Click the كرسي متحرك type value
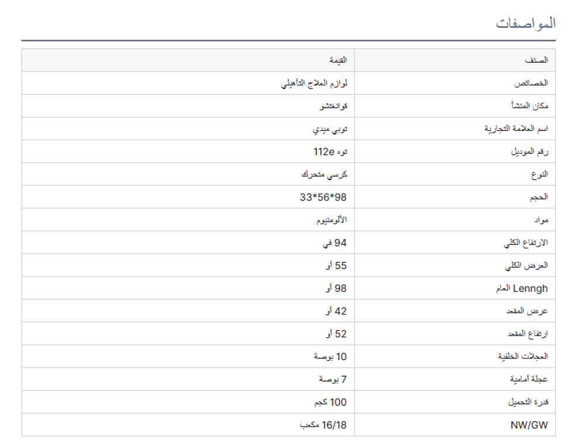 click(324, 174)
